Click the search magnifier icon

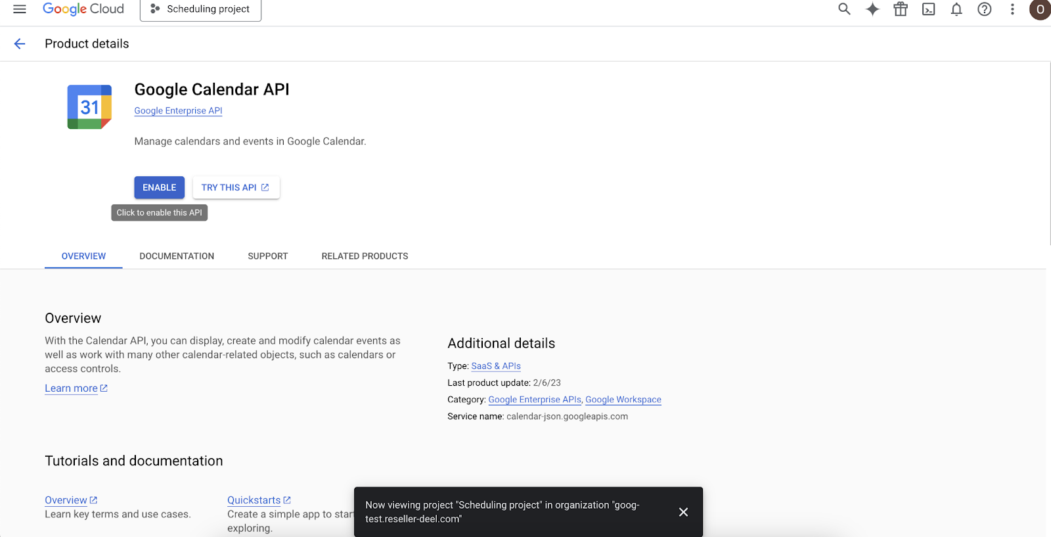pos(844,9)
